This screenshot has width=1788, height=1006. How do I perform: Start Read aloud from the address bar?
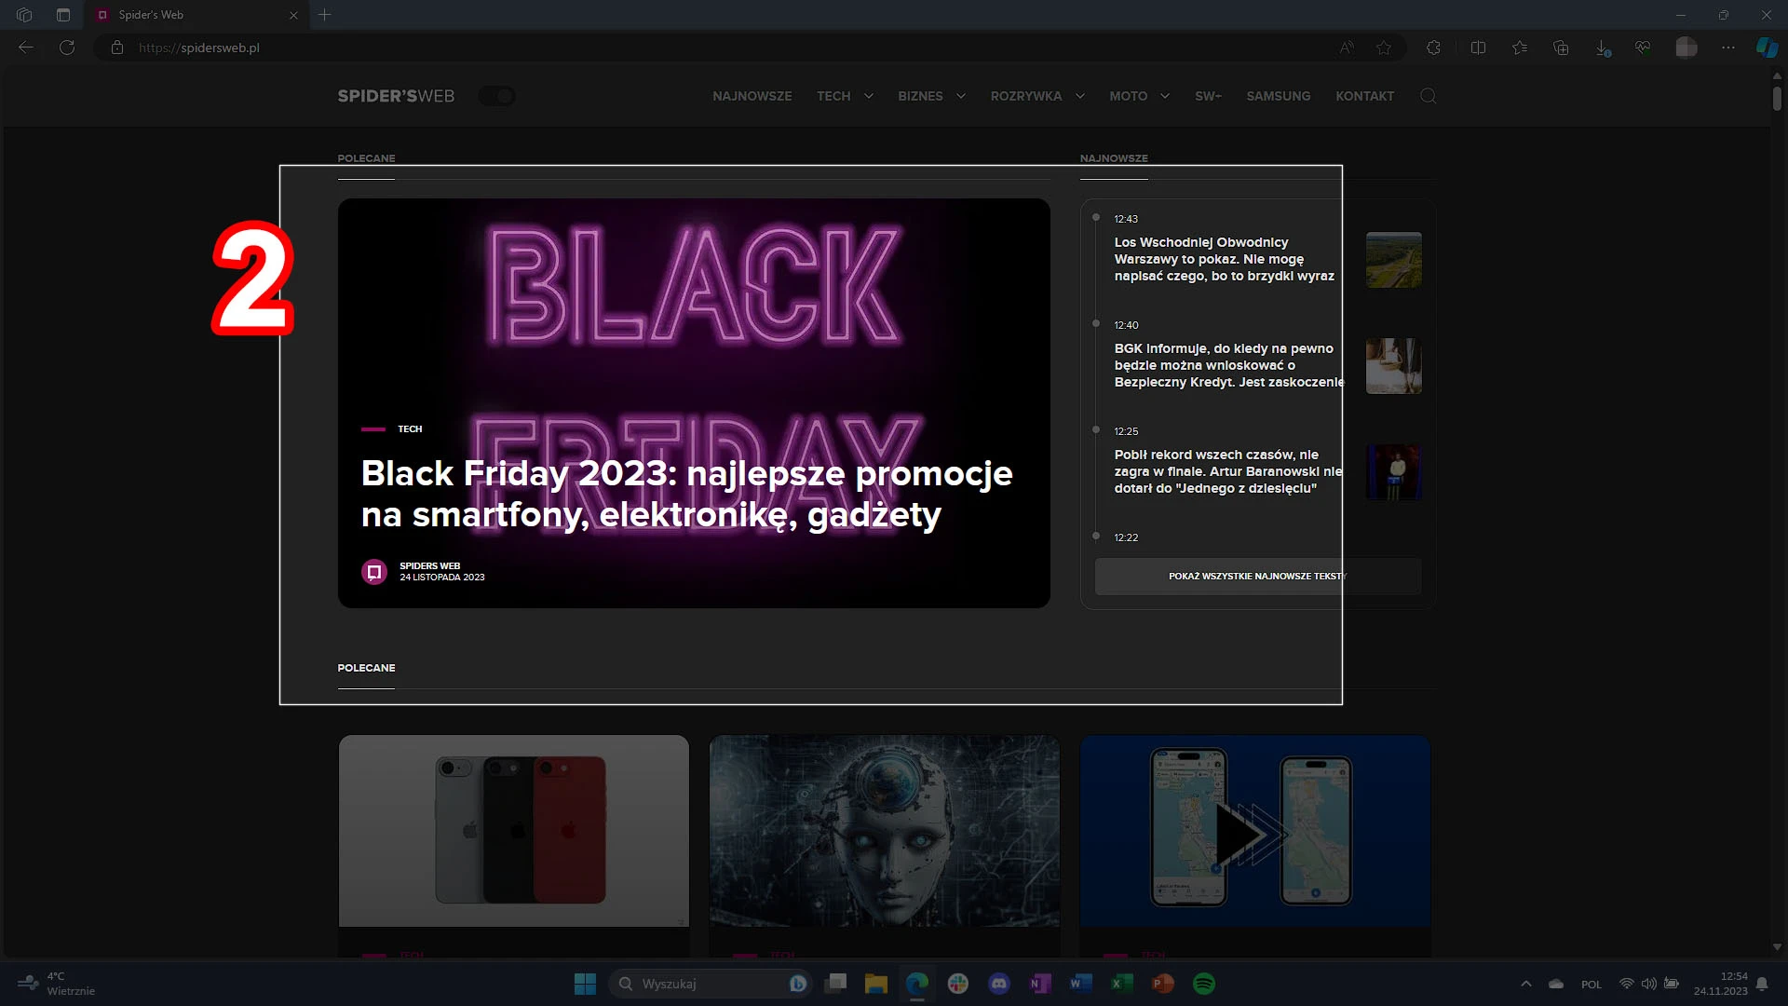[1347, 48]
